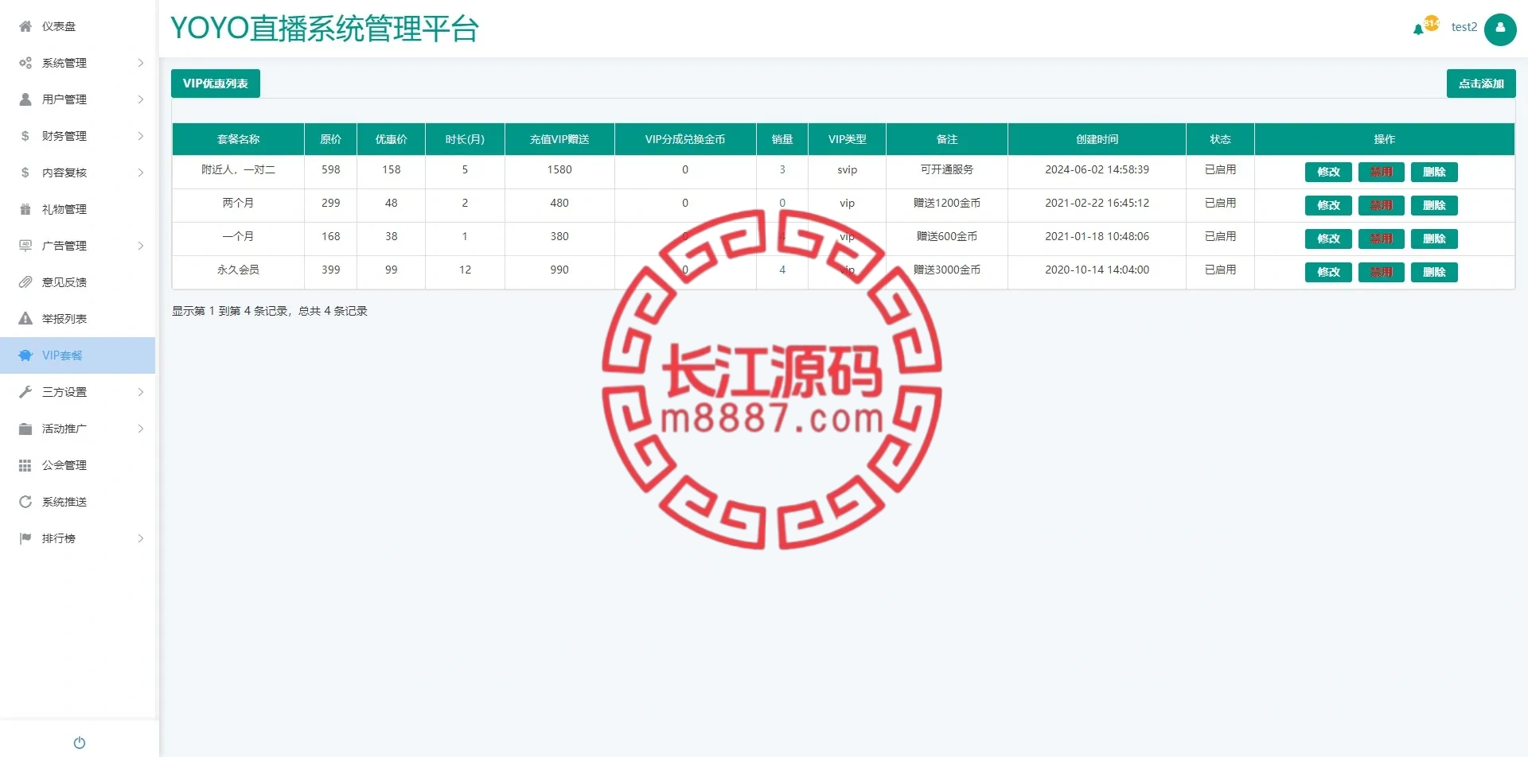Click the package name 永久会员
Viewport: 1528px width, 757px height.
point(238,270)
